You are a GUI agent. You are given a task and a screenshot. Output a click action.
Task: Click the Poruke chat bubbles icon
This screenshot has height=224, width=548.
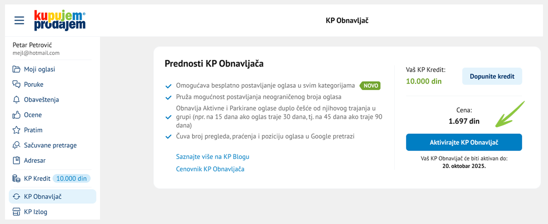tap(16, 84)
